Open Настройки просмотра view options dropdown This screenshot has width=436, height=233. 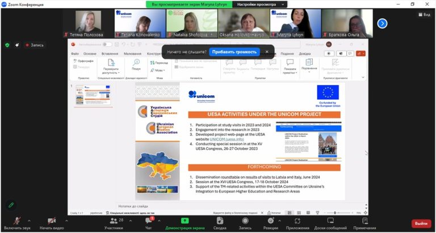pyautogui.click(x=259, y=5)
